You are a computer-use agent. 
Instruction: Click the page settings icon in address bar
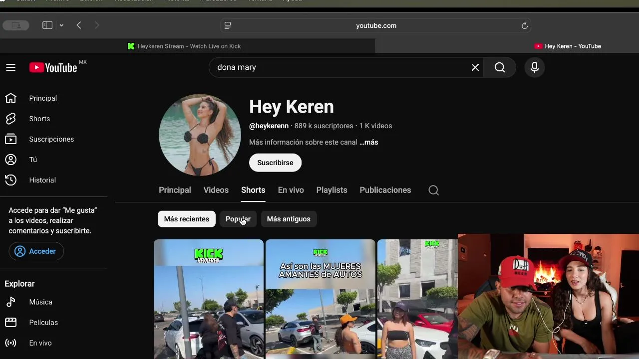click(228, 25)
